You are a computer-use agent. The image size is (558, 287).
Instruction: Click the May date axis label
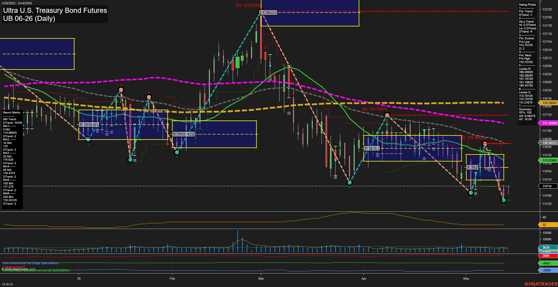[466, 278]
